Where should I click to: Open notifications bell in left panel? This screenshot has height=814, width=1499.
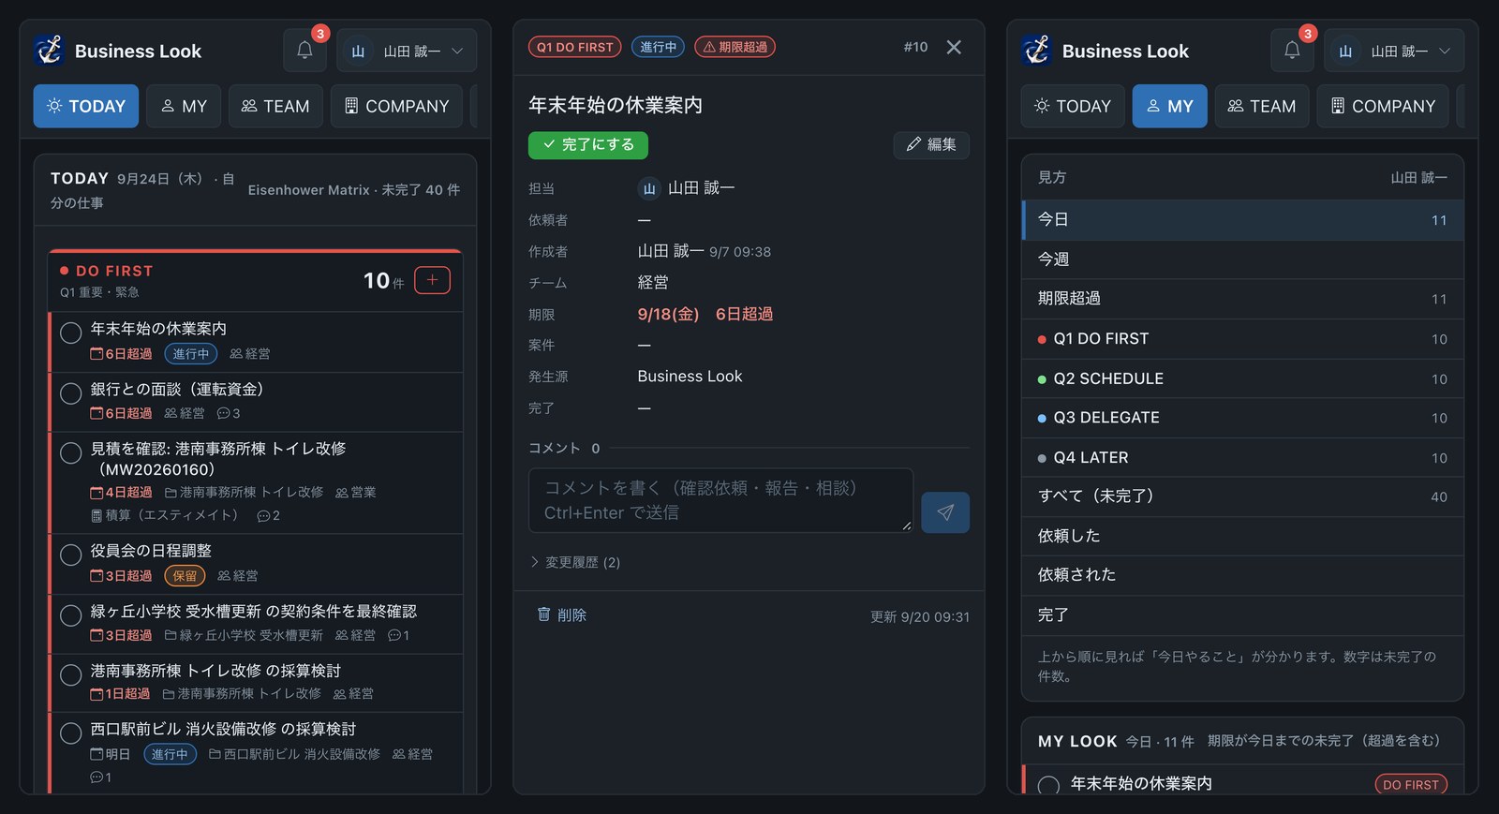click(304, 51)
